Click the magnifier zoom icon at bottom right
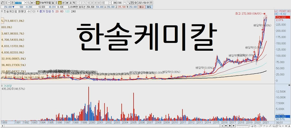 click(x=280, y=126)
